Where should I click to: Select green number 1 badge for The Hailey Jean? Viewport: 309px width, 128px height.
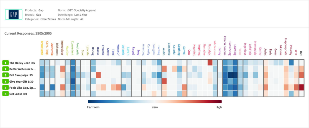tap(5, 63)
